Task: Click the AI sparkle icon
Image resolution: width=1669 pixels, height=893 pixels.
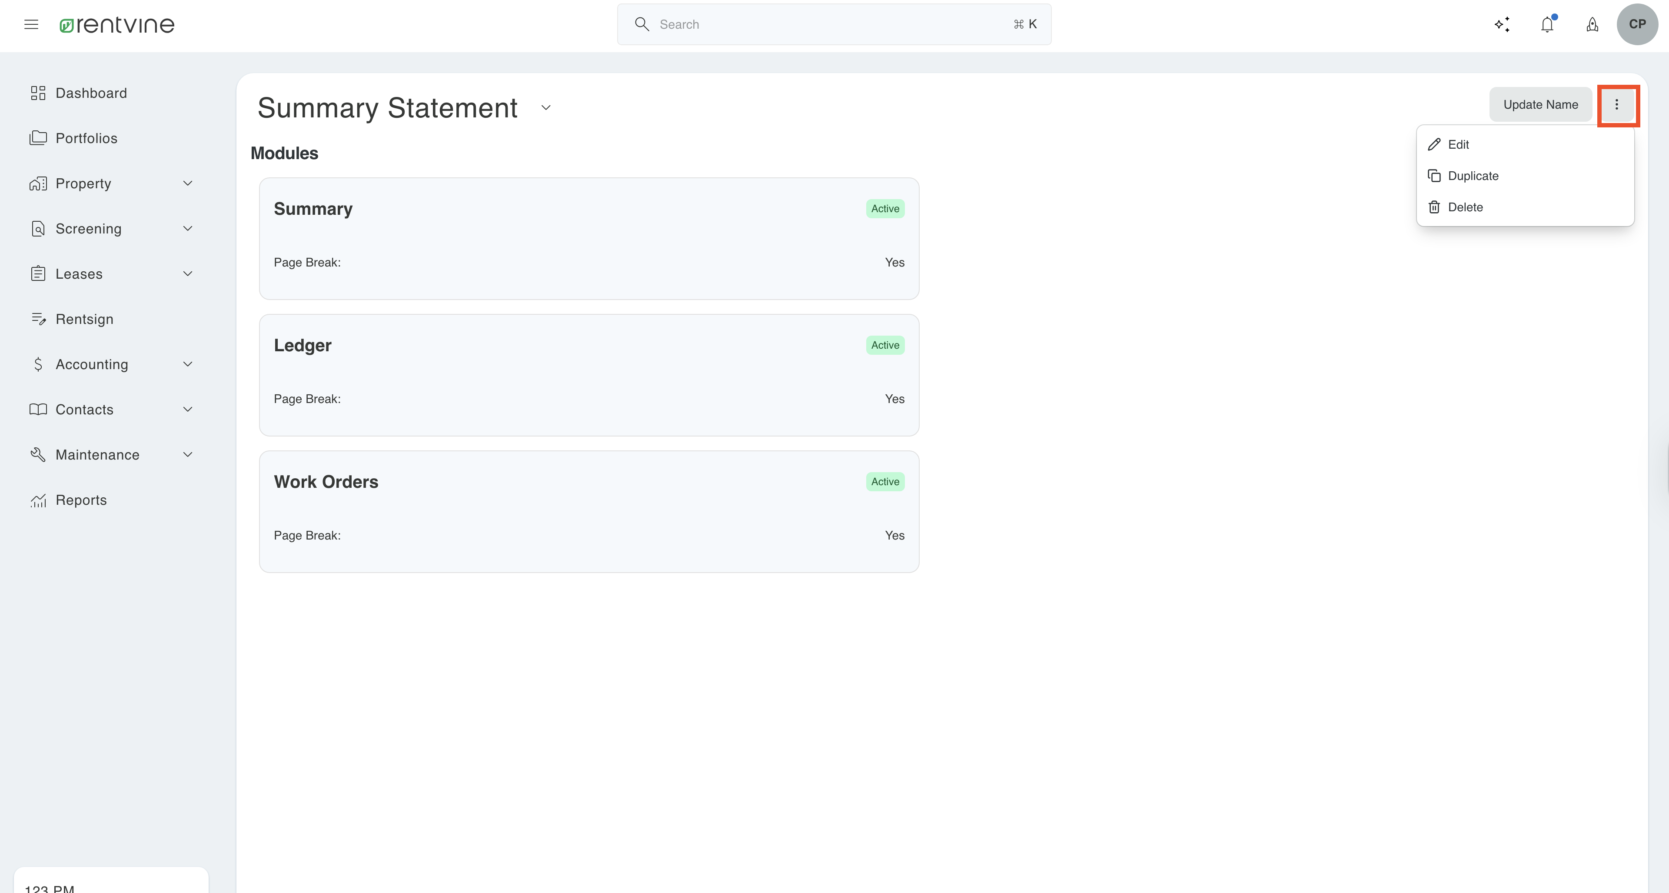Action: click(1502, 25)
